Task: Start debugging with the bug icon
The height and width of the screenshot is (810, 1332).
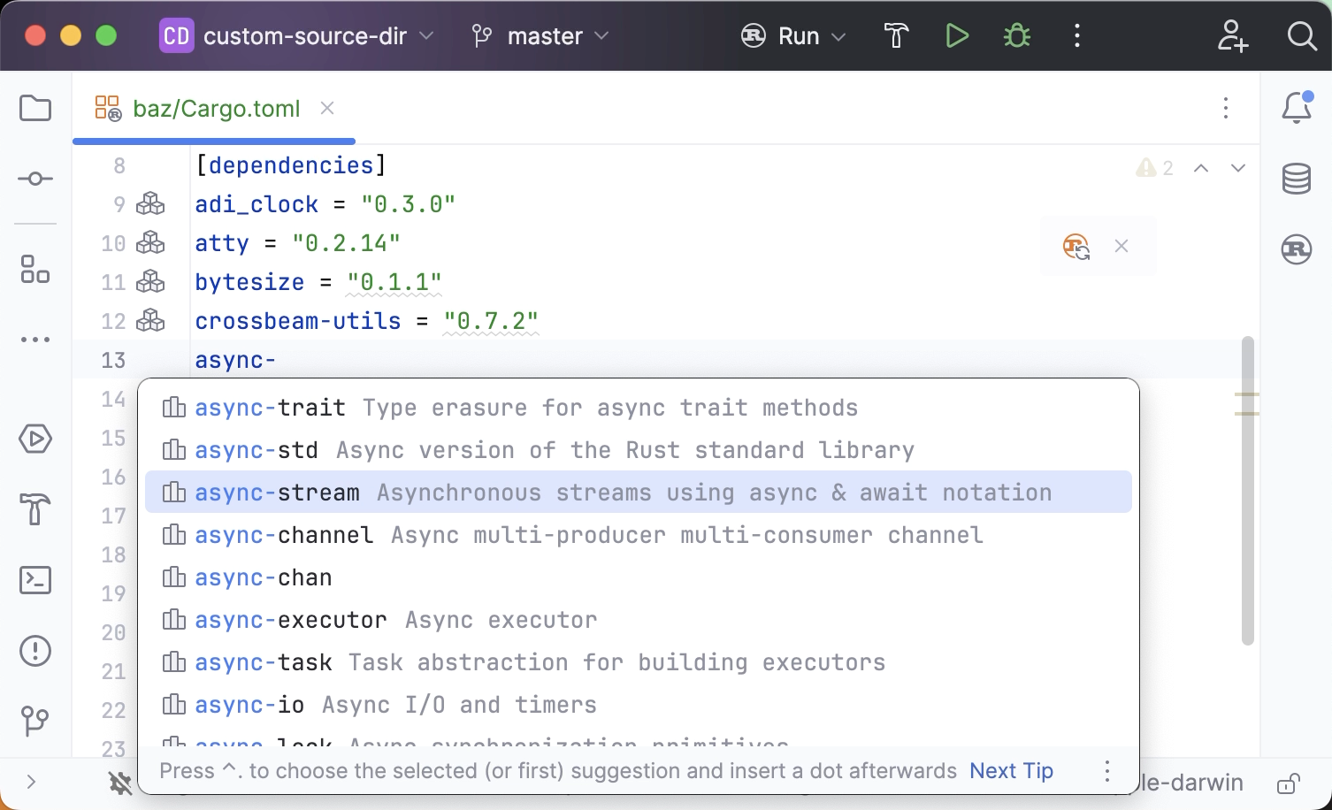Action: coord(1016,35)
